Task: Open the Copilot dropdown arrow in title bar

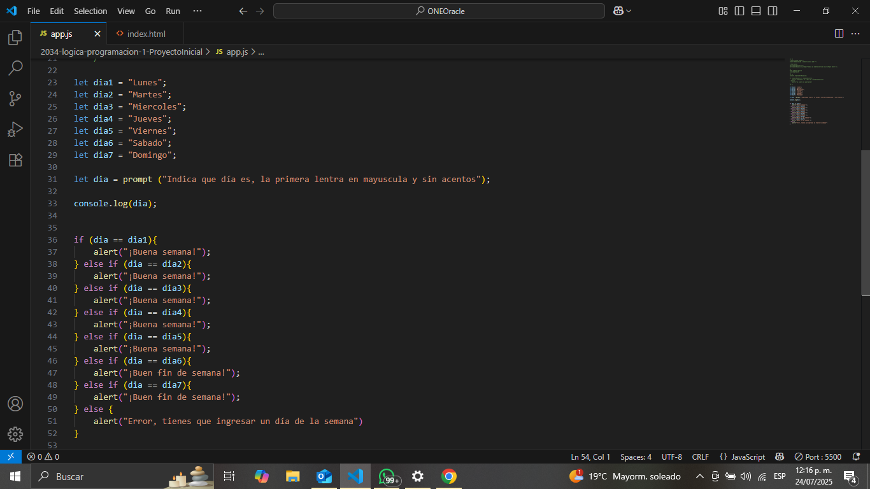Action: (629, 11)
